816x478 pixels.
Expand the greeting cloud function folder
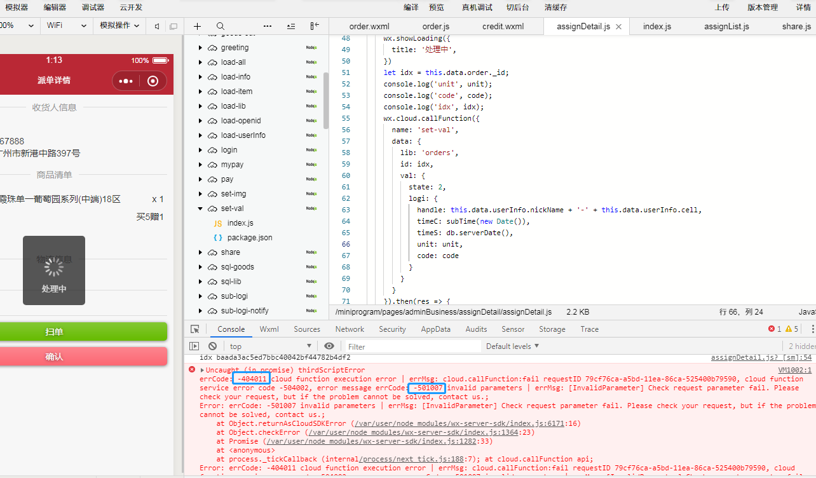(200, 48)
